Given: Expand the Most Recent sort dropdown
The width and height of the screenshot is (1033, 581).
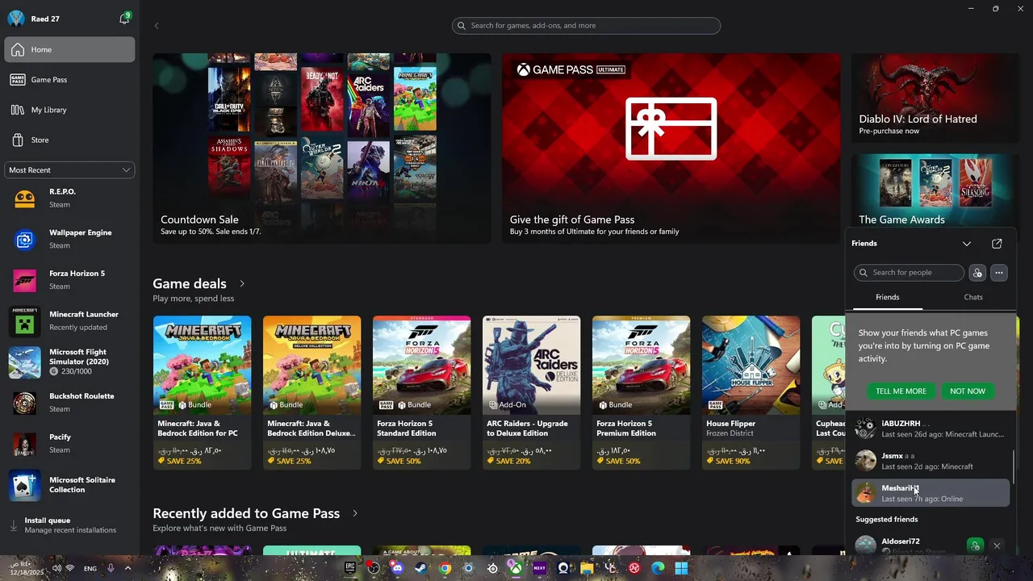Looking at the screenshot, I should 69,170.
